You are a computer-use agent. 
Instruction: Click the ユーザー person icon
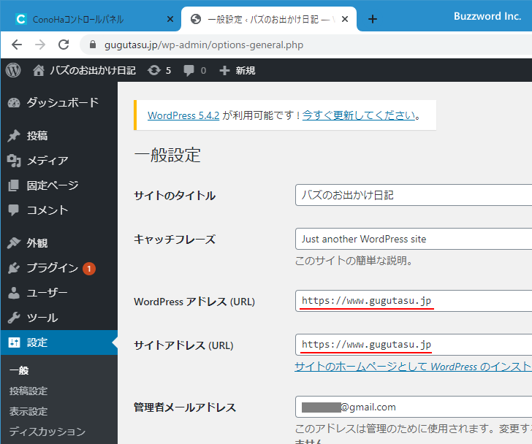14,293
